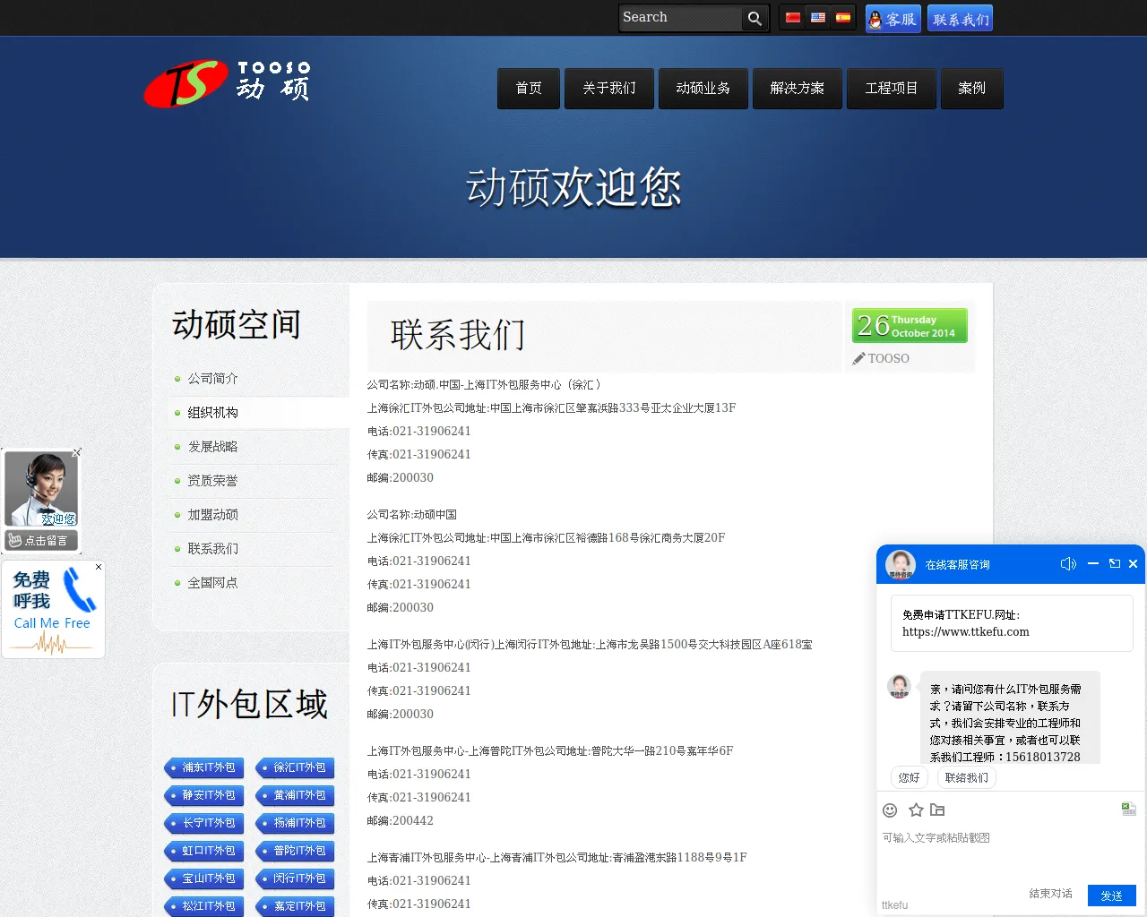Viewport: 1147px width, 917px height.
Task: Open the 浦东IT外包 region link
Action: [203, 767]
